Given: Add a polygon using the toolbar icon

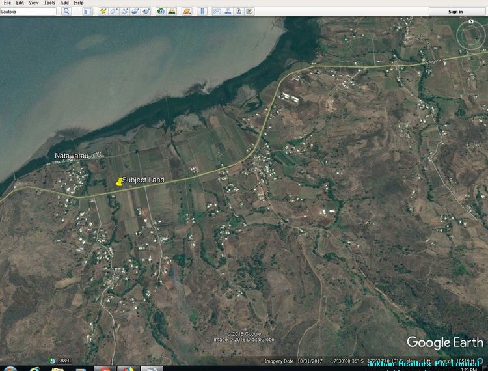Looking at the screenshot, I should tap(114, 12).
